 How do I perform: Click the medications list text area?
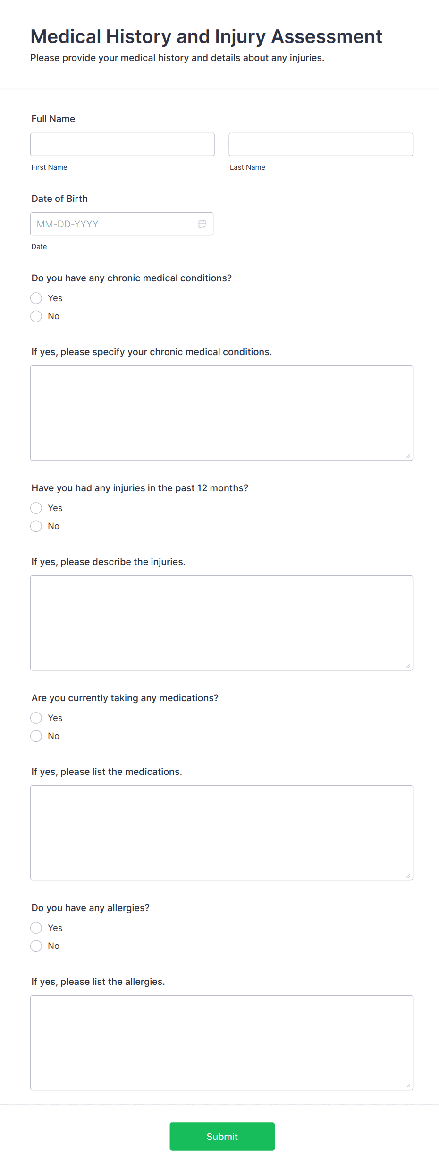221,832
